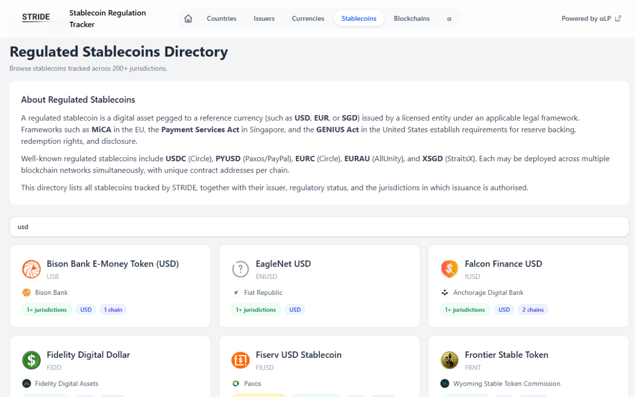Click the USD badge on EagleNet USD card
The image size is (635, 397).
tap(295, 310)
